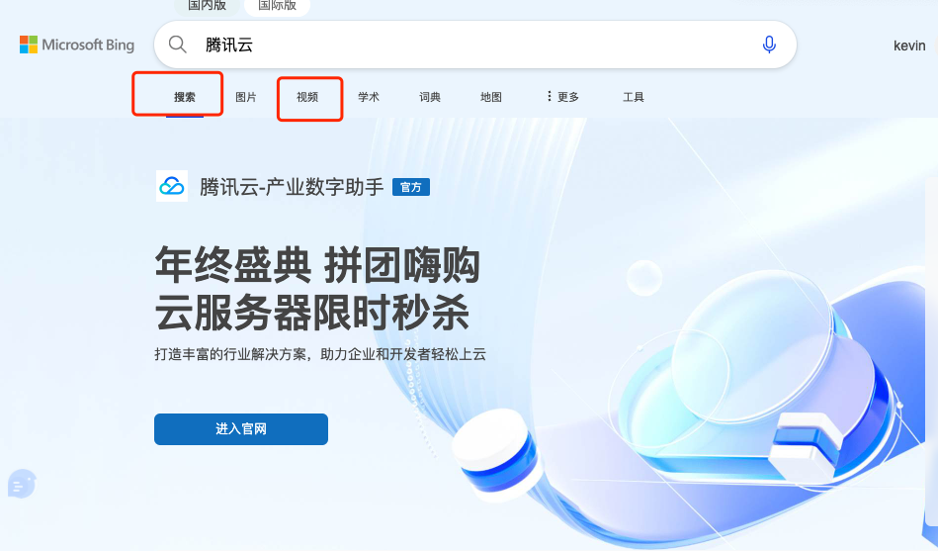
Task: Click the Microsoft Bing logo
Action: pos(76,45)
